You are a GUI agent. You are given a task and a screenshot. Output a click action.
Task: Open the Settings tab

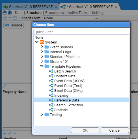click(99, 13)
